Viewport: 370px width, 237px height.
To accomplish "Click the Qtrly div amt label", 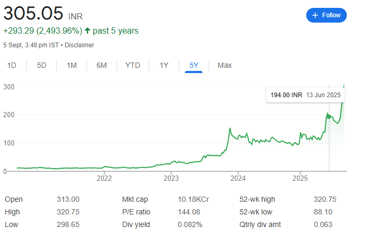I will (260, 224).
